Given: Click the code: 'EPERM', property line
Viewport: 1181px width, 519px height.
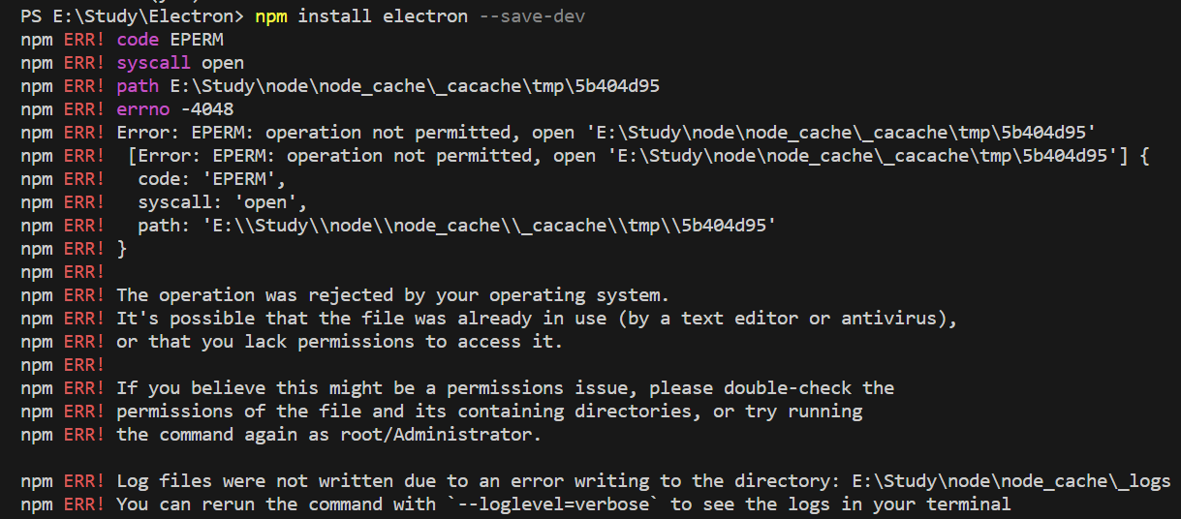Looking at the screenshot, I should [x=211, y=179].
